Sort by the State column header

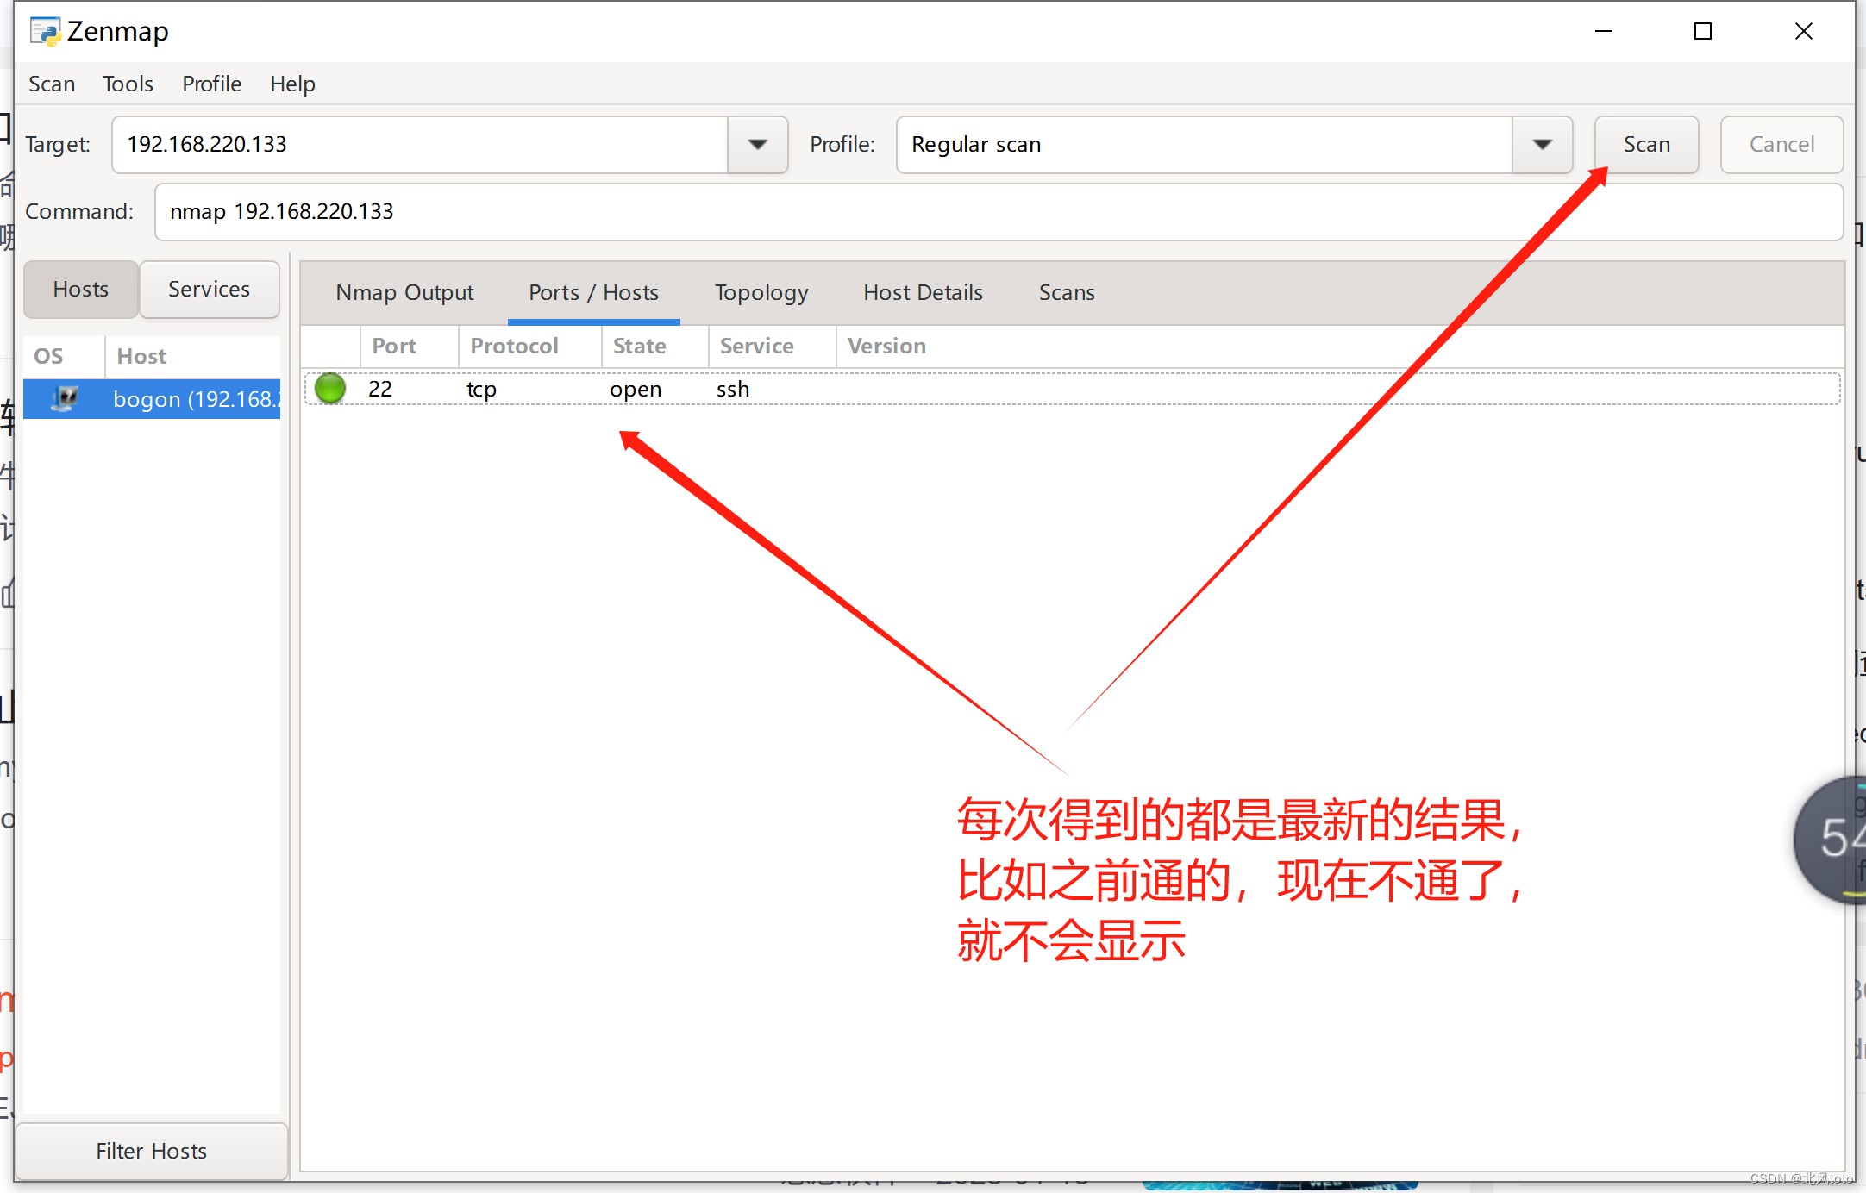(x=654, y=347)
